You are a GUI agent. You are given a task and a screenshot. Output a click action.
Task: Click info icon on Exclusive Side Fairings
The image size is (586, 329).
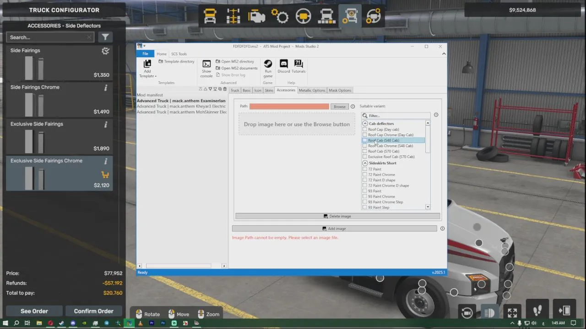click(106, 125)
